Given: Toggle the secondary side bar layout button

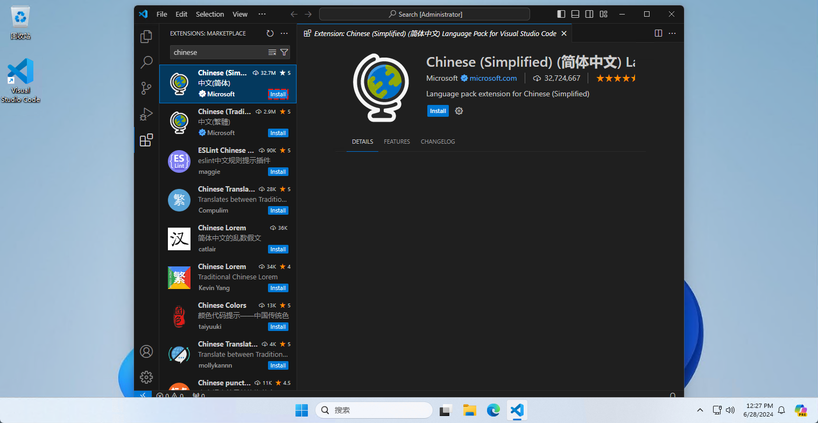Looking at the screenshot, I should 589,14.
